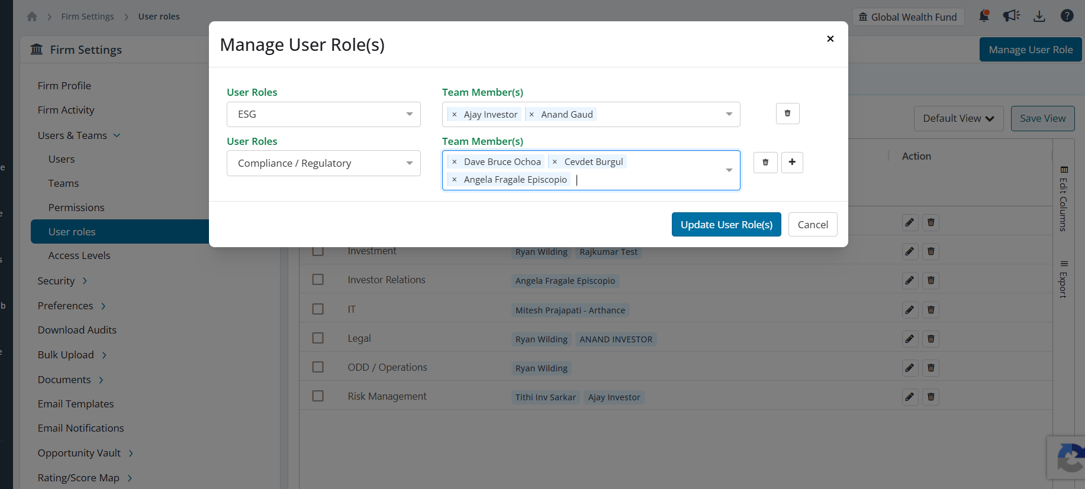The height and width of the screenshot is (489, 1085).
Task: Edit the Risk Management role
Action: click(910, 397)
